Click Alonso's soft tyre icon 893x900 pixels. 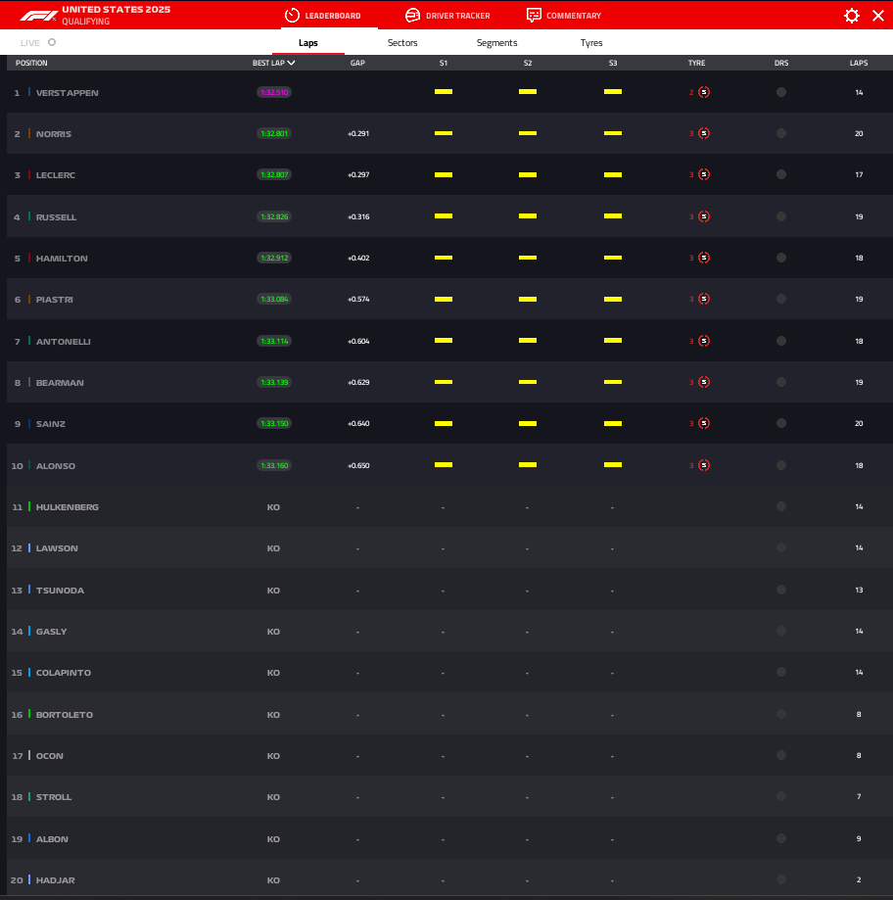(704, 465)
